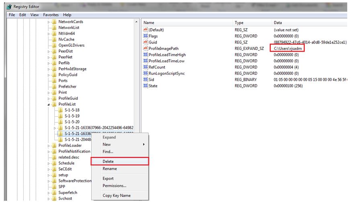Choose Export from the context menu
The height and width of the screenshot is (202, 354).
pos(108,178)
